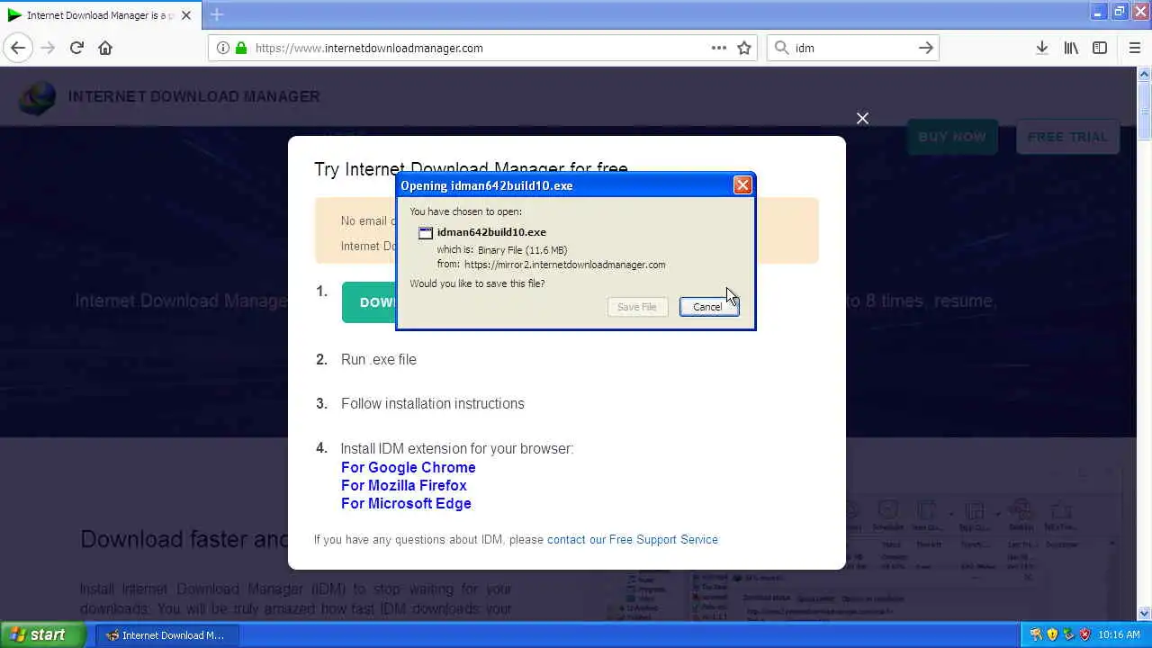Close the Opening idman642build10.exe dialog

pyautogui.click(x=742, y=184)
